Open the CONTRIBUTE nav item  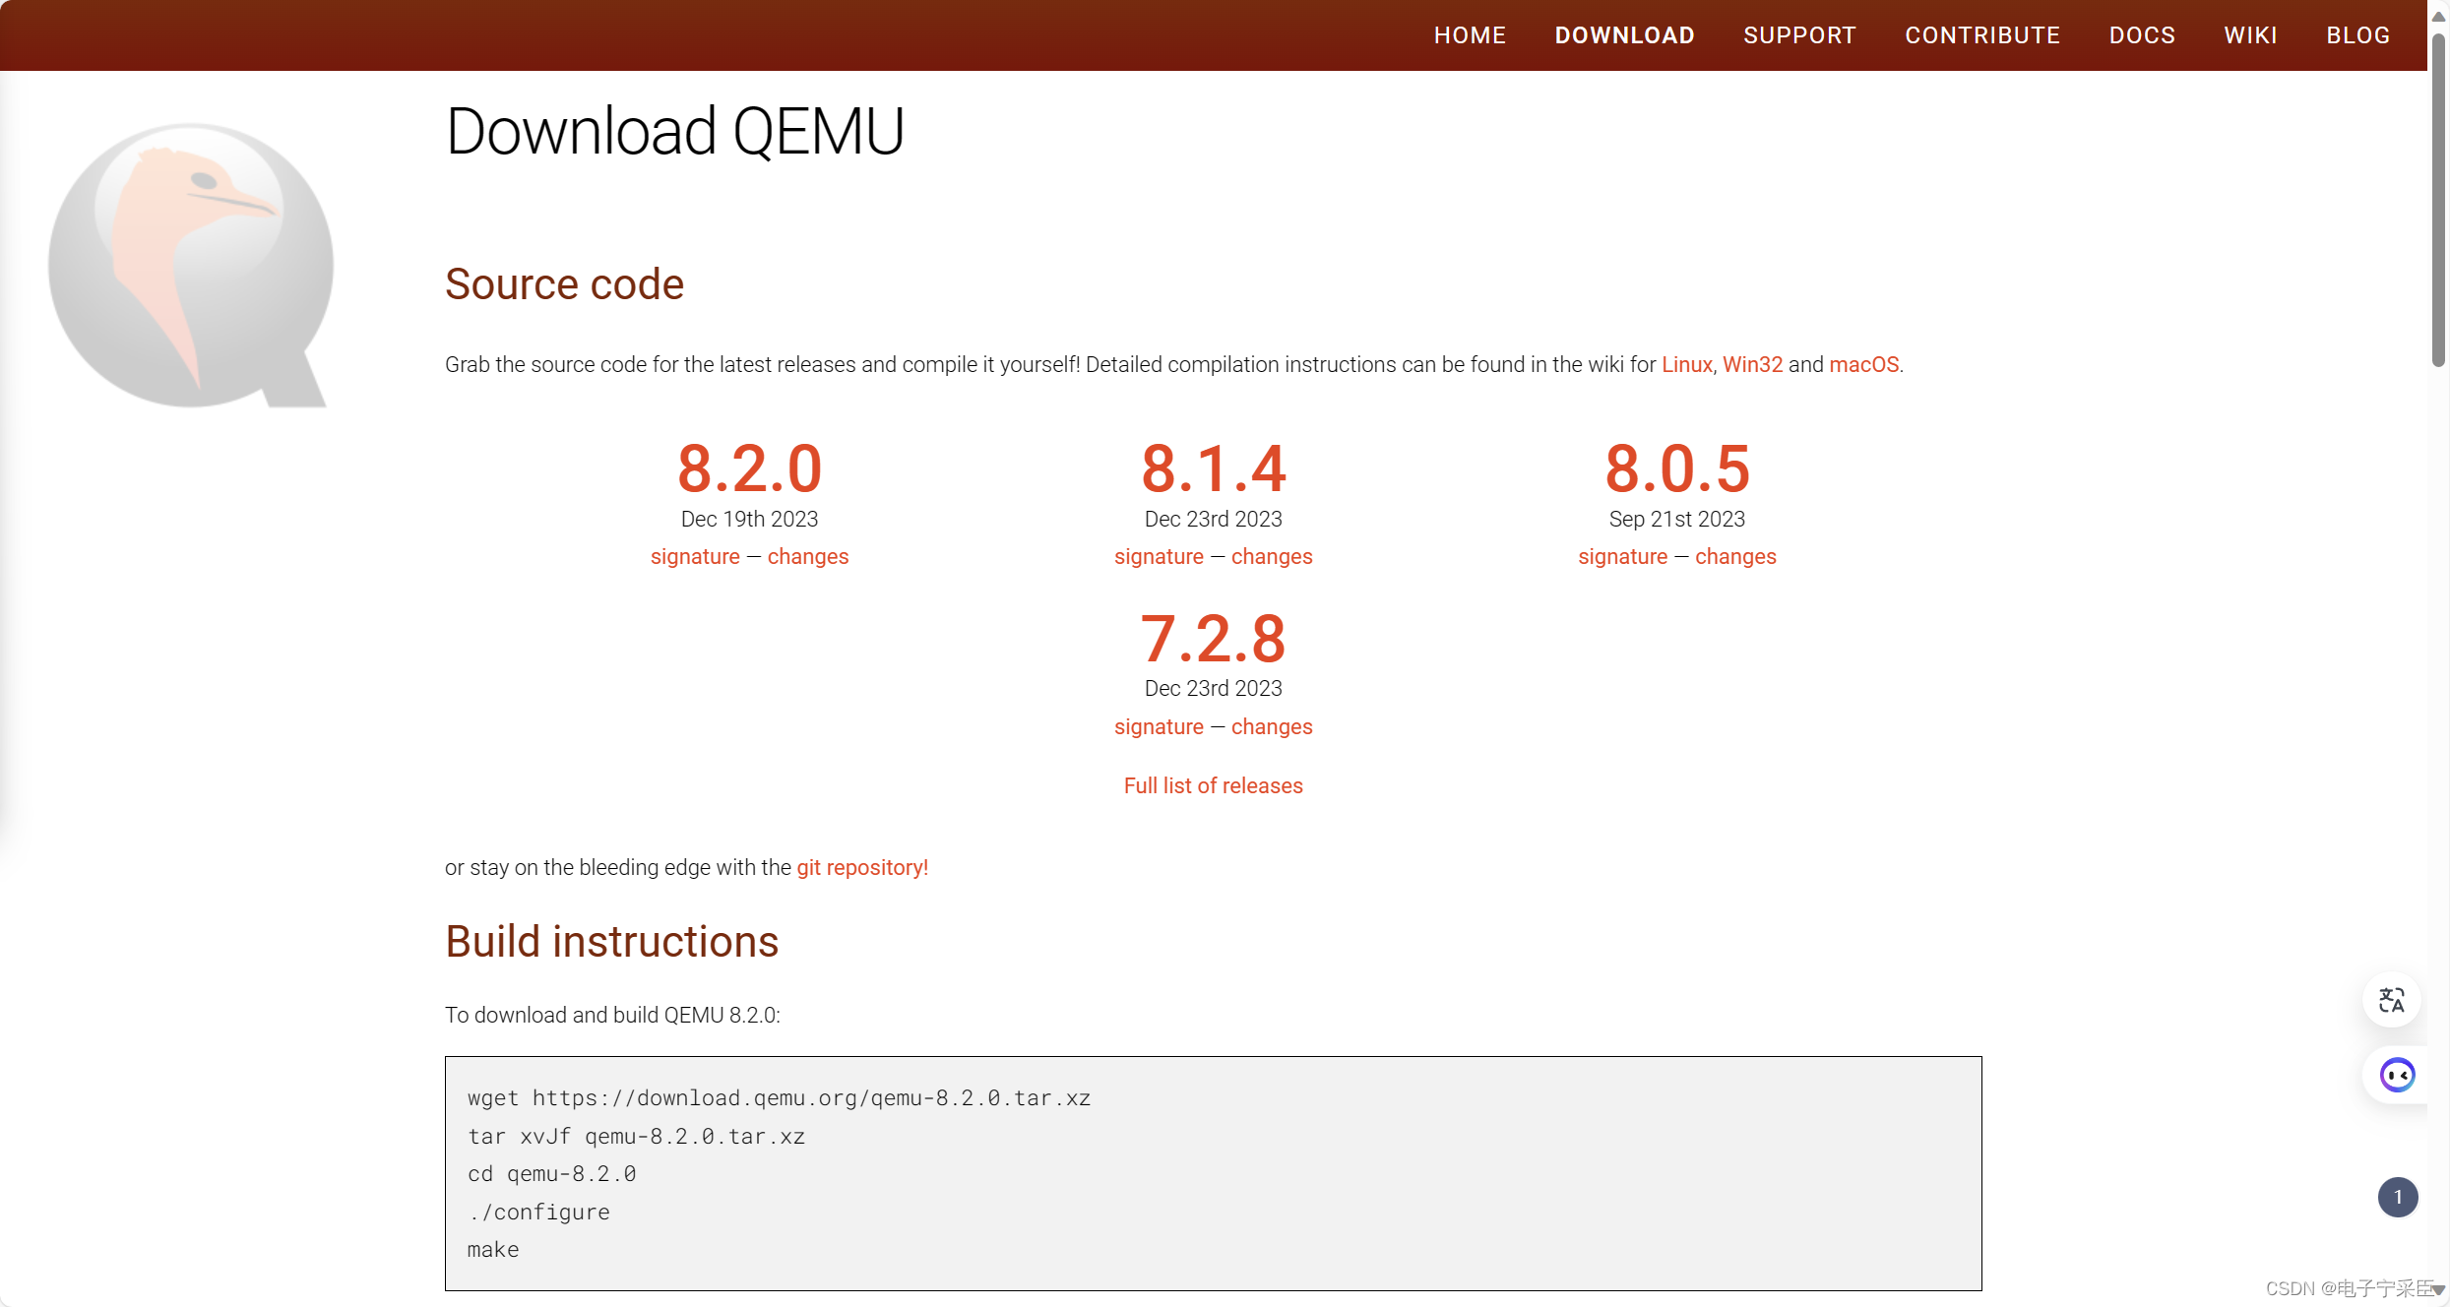[1982, 35]
